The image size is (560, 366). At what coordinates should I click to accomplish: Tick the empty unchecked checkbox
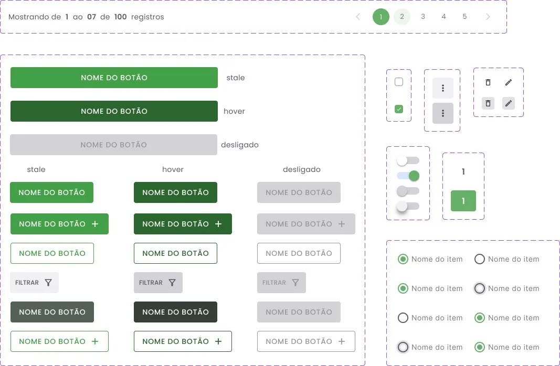click(399, 82)
